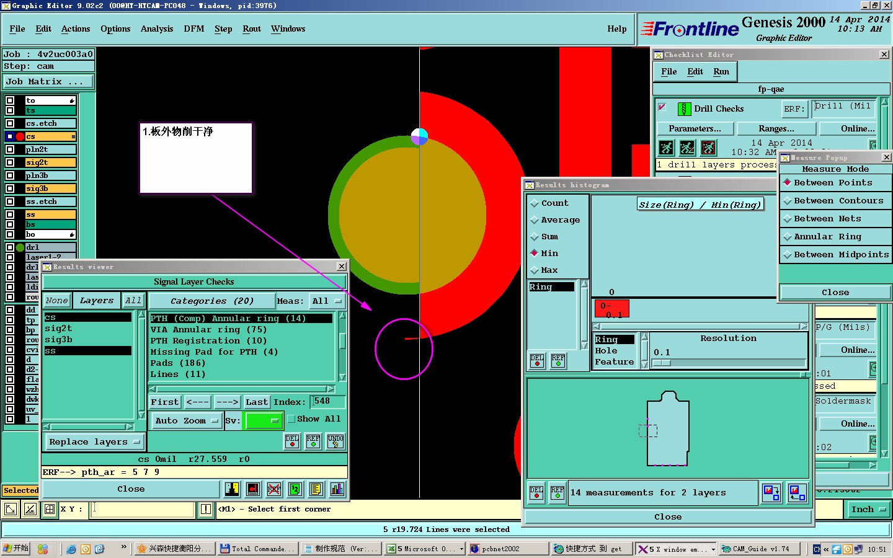The height and width of the screenshot is (558, 893).
Task: Open the Inch units dropdown
Action: [x=868, y=510]
